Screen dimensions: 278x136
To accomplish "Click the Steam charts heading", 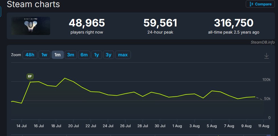I will pyautogui.click(x=33, y=4).
